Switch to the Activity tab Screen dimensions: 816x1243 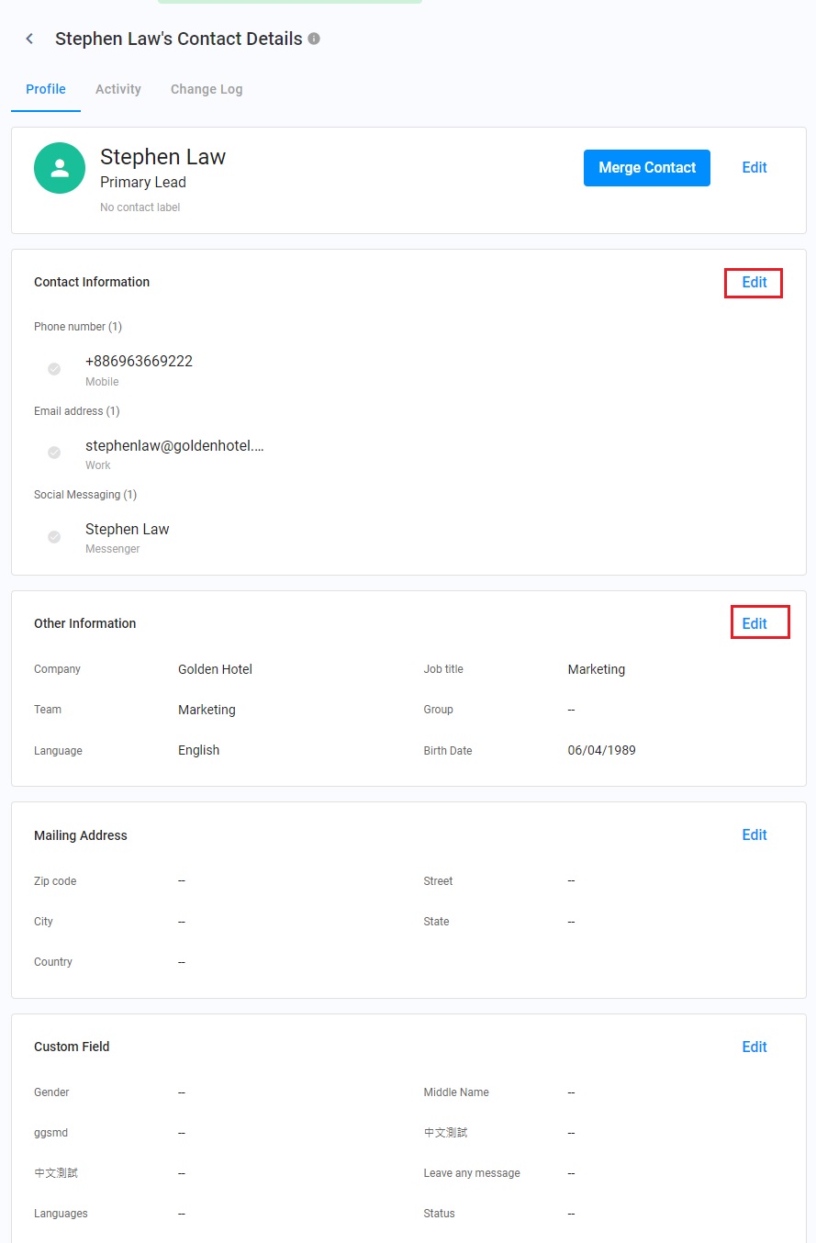tap(118, 89)
